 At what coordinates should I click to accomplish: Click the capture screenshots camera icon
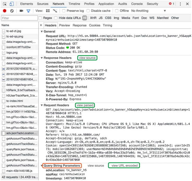coord(21,11)
